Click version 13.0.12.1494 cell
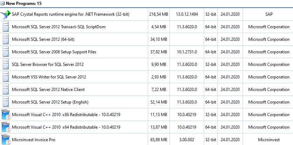 click(187, 14)
